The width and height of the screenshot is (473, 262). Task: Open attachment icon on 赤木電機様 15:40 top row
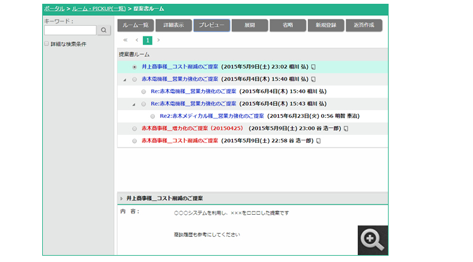[x=314, y=79]
